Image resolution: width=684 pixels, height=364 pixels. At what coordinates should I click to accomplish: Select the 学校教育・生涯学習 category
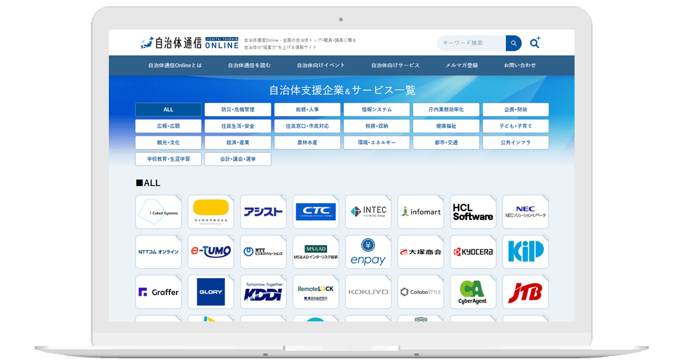[168, 159]
